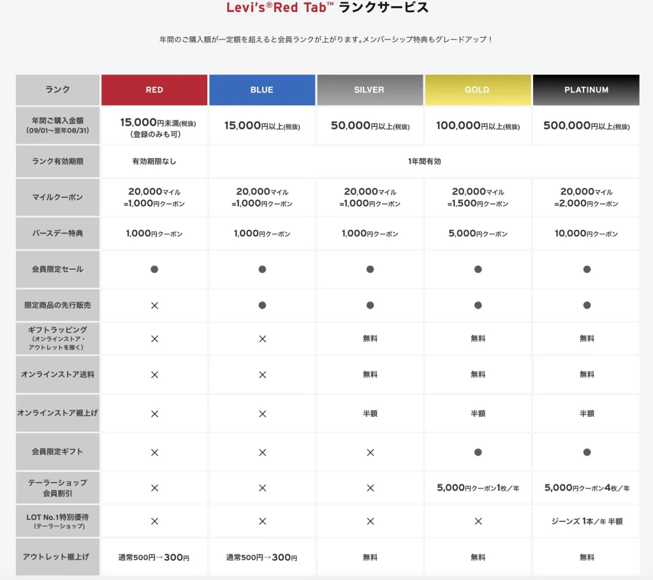The image size is (653, 580).
Task: Click PLATINUM's ジーンズ 1本/年 半額 cell
Action: click(x=586, y=521)
